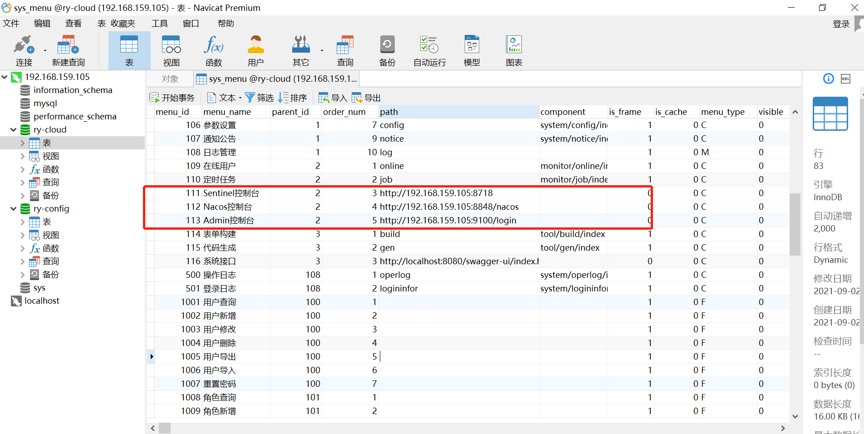
Task: Click the component column header
Action: click(574, 112)
